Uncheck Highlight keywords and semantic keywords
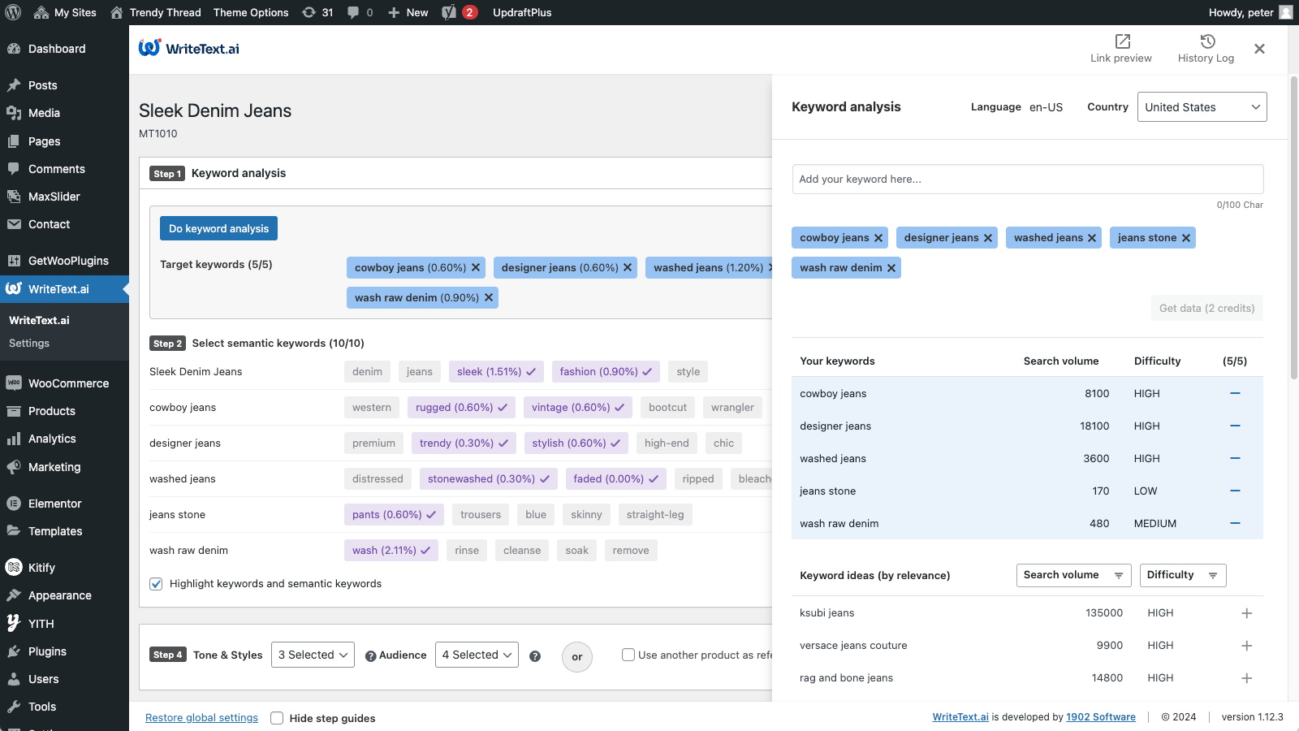Viewport: 1299px width, 731px height. click(156, 583)
